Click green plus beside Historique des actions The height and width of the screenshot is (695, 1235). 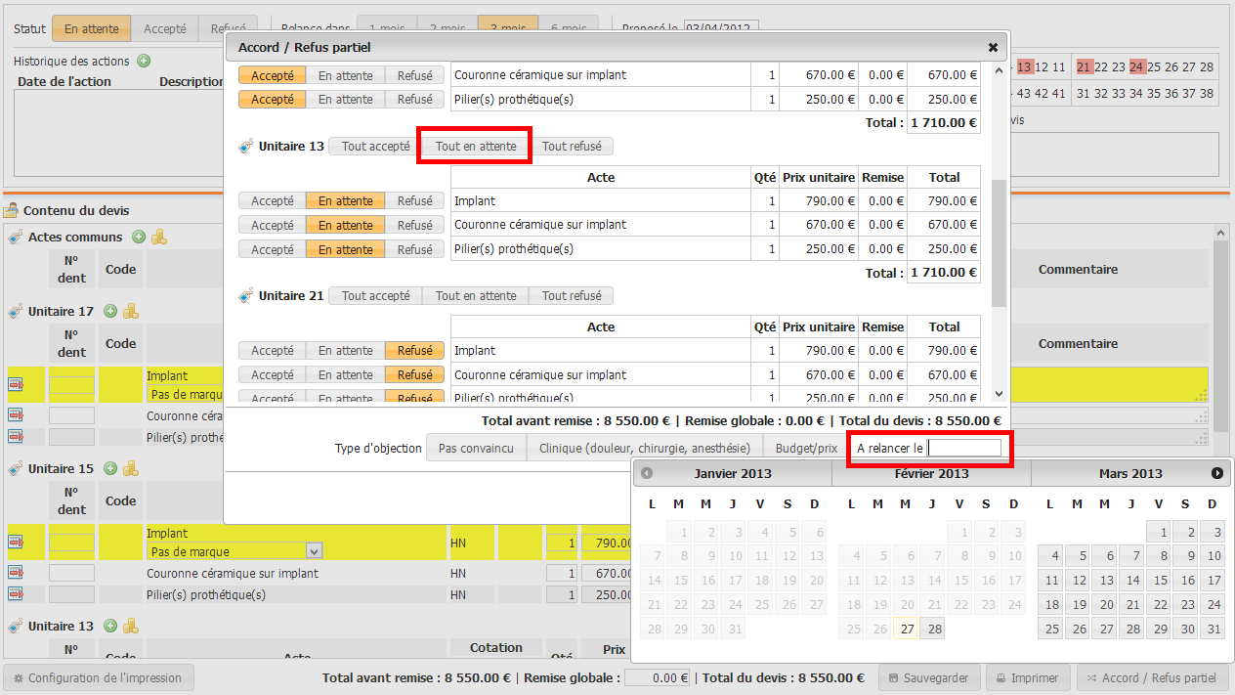[x=144, y=62]
